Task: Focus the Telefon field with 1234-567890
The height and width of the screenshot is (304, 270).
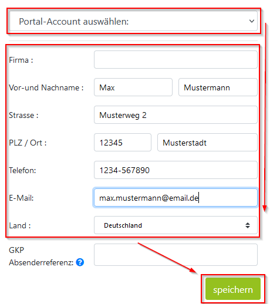Action: [x=176, y=170]
